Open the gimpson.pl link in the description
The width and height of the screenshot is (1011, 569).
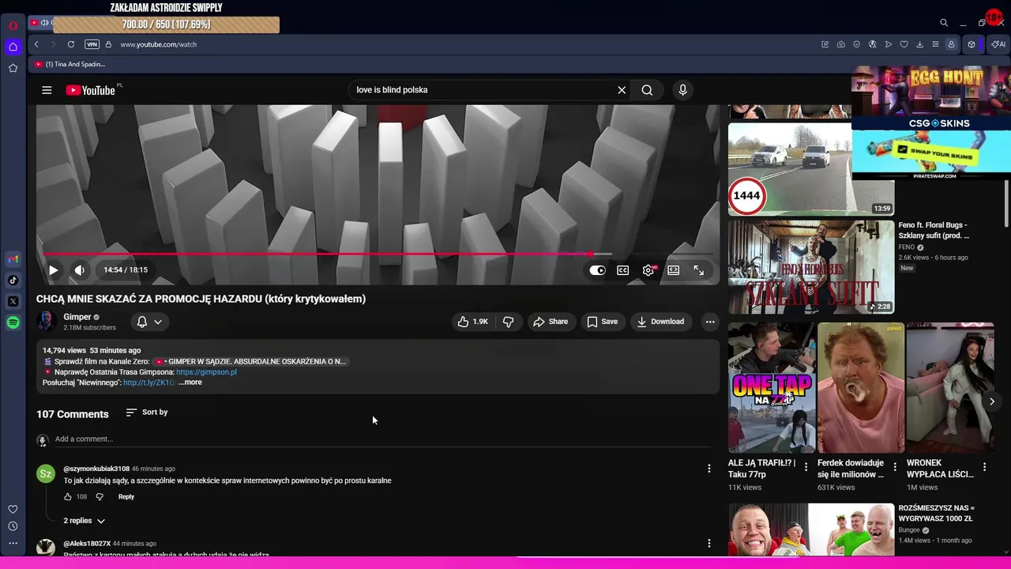tap(206, 372)
